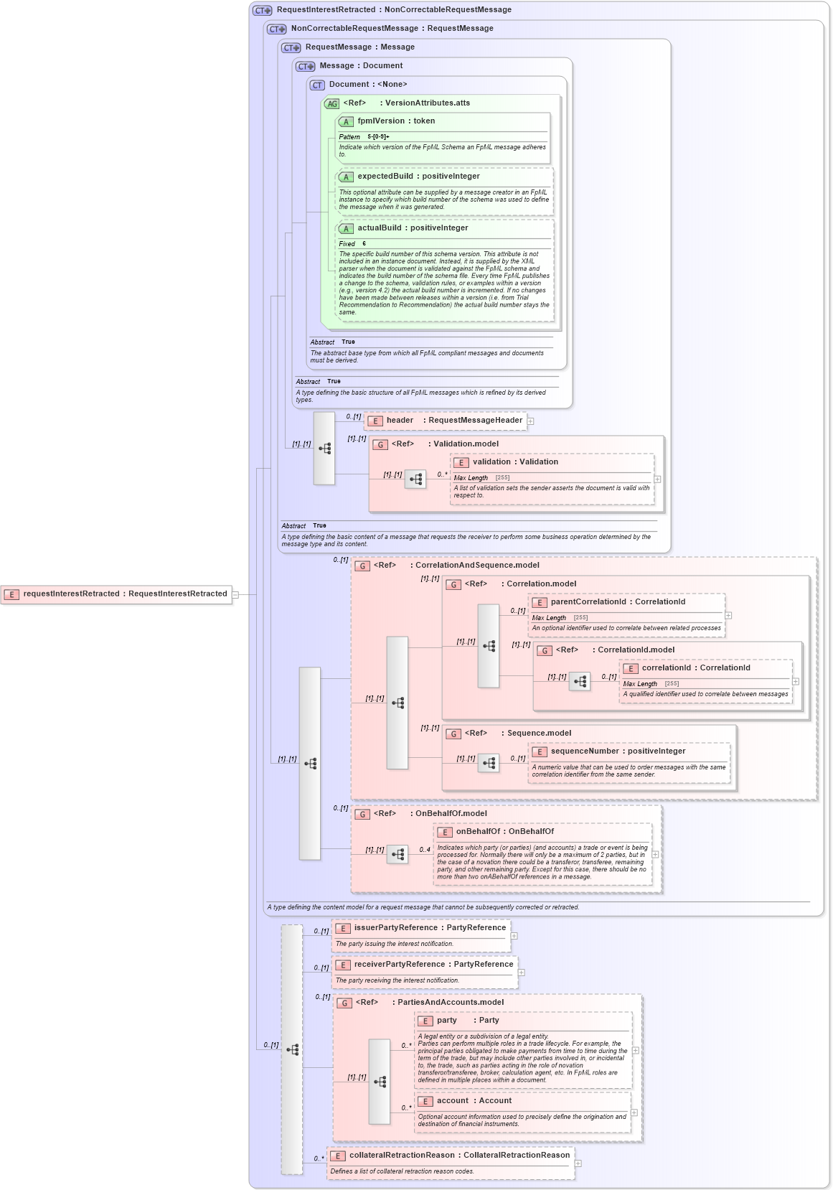
Task: Click the E icon of validation element
Action: pos(461,462)
